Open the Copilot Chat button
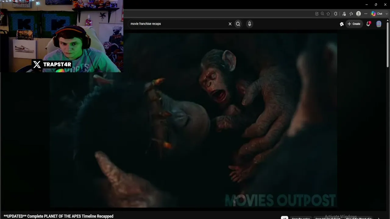This screenshot has height=219, width=390. [377, 14]
